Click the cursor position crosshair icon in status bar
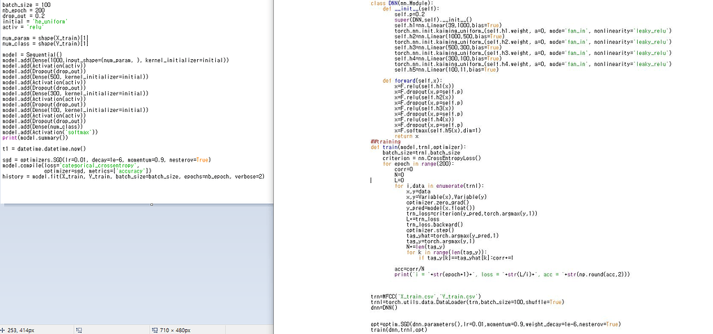This screenshot has height=334, width=713. (3, 330)
